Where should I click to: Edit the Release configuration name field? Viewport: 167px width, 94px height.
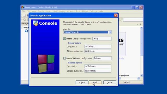click(x=103, y=58)
